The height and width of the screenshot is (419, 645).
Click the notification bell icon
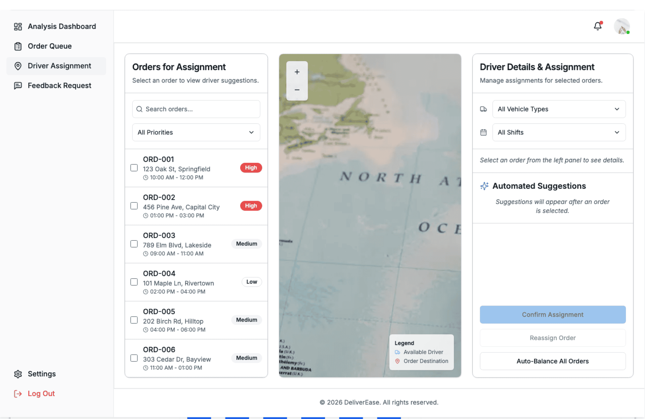598,26
